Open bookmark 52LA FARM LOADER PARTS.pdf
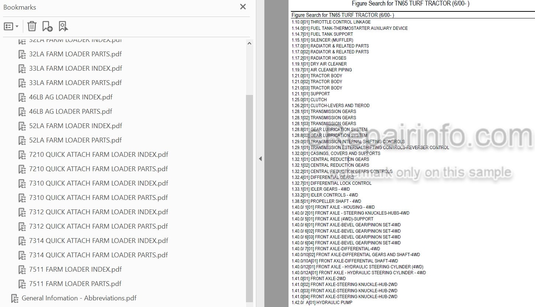The image size is (535, 307). click(x=75, y=140)
